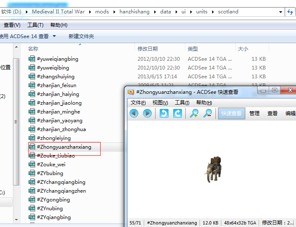The image size is (296, 227).
Task: Click the TGA icon of #Zouke_wei
Action: tap(32, 165)
